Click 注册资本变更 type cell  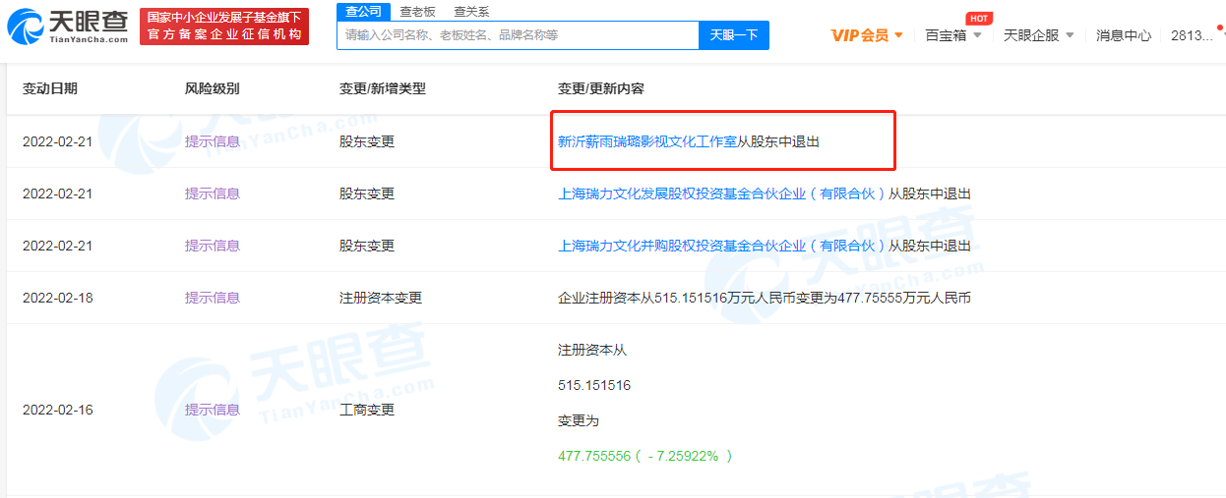381,298
